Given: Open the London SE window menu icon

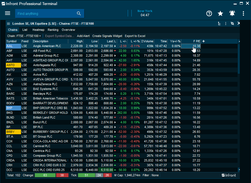Looking at the screenshot, I should tap(8, 24).
